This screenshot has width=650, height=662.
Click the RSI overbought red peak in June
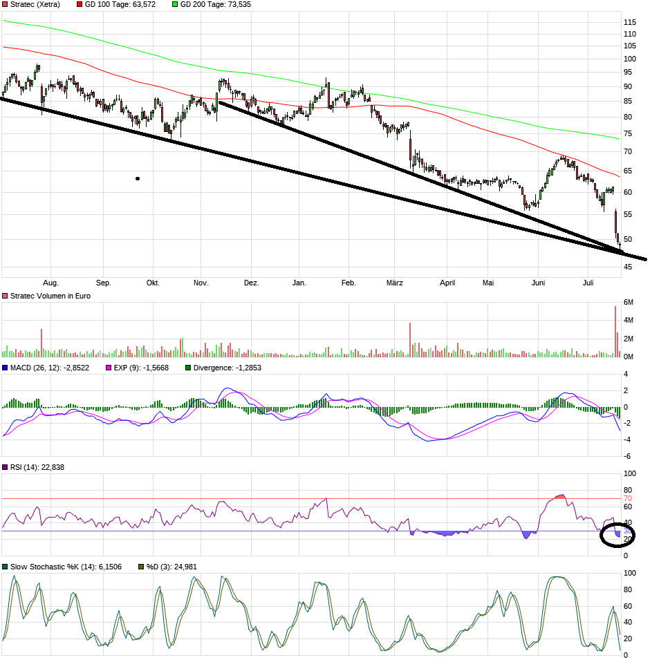coord(560,497)
